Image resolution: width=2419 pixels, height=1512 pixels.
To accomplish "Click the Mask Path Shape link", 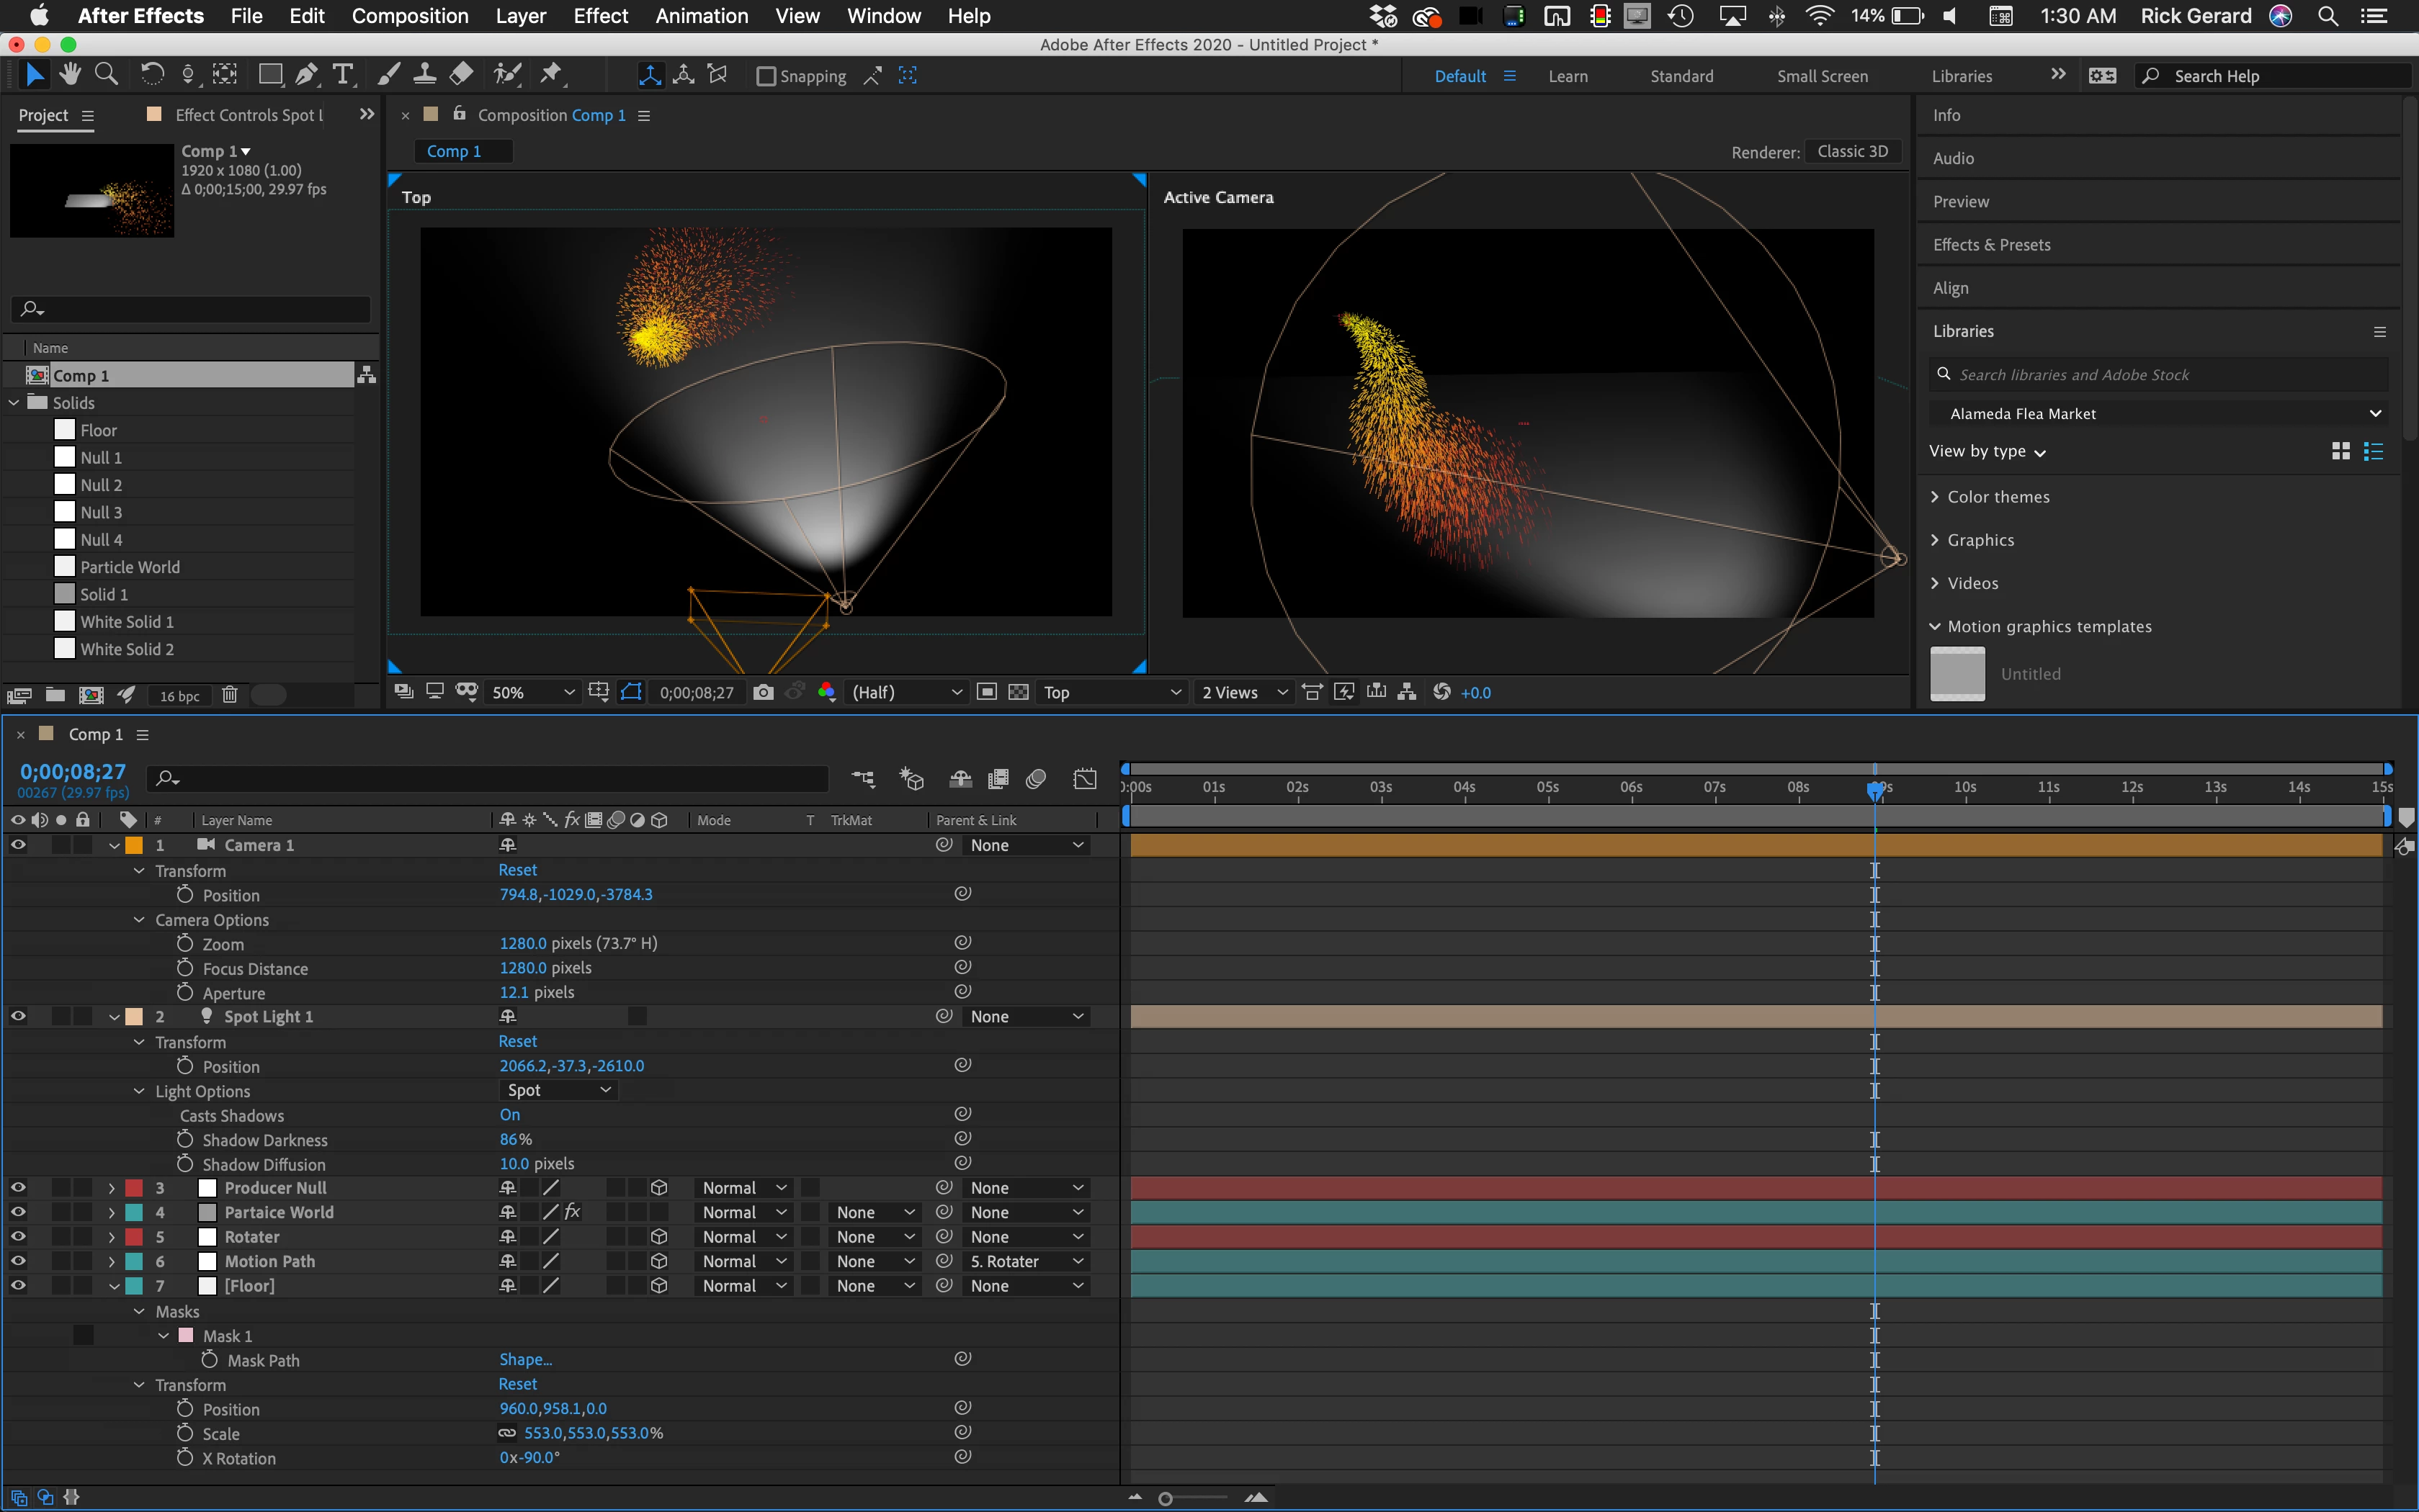I will click(x=525, y=1360).
